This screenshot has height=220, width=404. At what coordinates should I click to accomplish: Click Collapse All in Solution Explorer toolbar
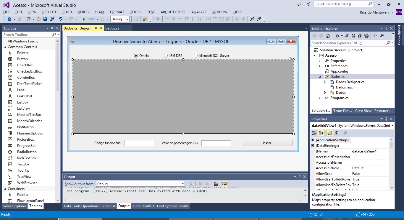pos(360,36)
